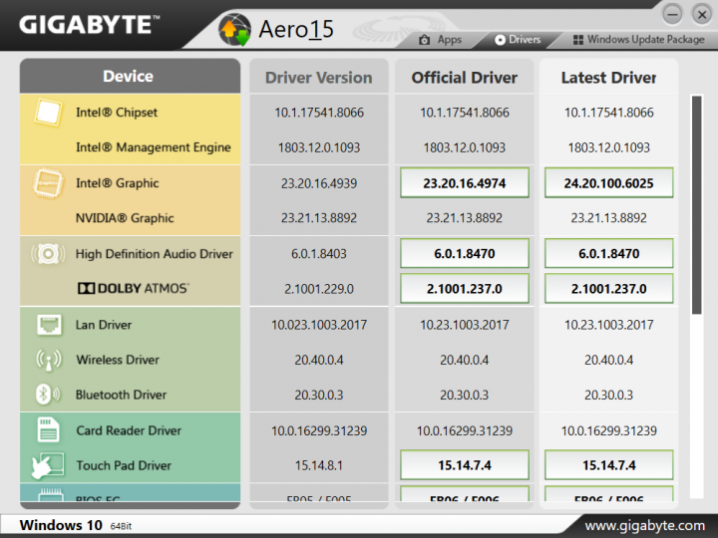Viewport: 718px width, 538px height.
Task: Close the Smart Update window
Action: point(701,15)
